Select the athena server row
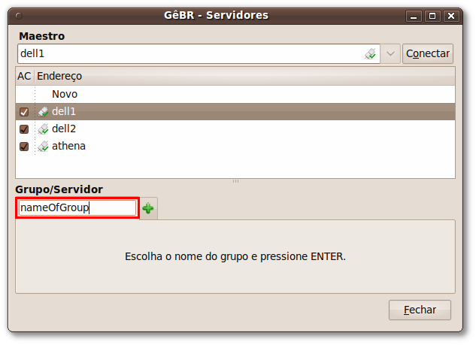Viewport: 476px width, 345px height. point(235,147)
